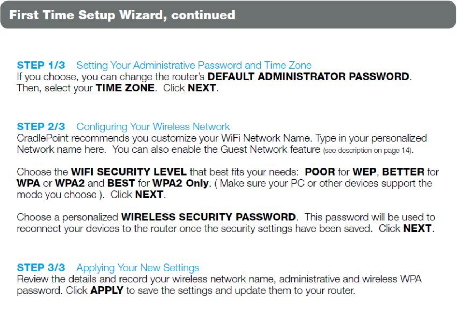Click 'Applying Your New Settings' heading

(x=138, y=267)
